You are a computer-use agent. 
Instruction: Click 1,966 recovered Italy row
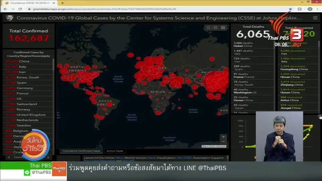click(x=298, y=60)
